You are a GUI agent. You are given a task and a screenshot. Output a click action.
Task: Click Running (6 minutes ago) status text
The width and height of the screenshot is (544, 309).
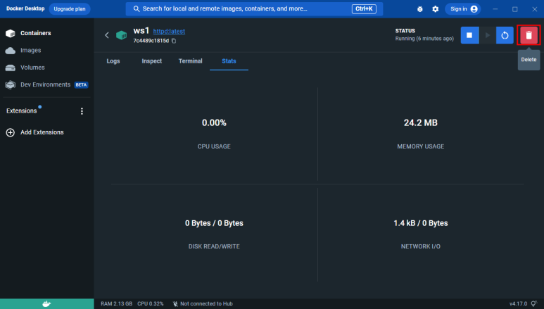[x=424, y=39]
